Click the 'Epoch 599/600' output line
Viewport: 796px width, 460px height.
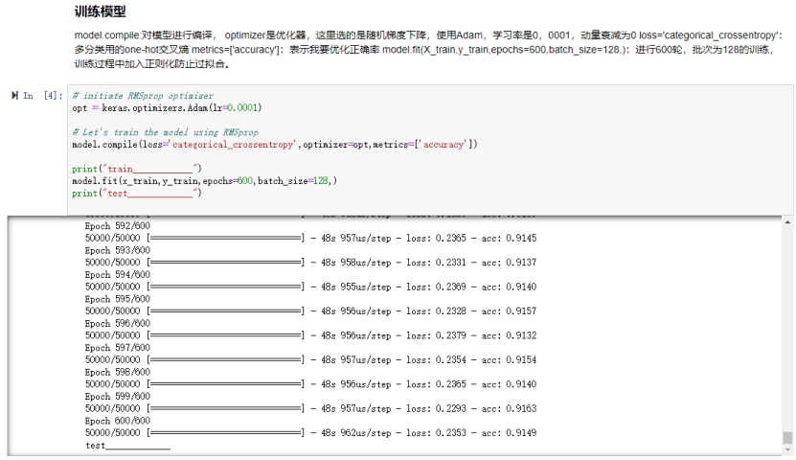pyautogui.click(x=117, y=397)
